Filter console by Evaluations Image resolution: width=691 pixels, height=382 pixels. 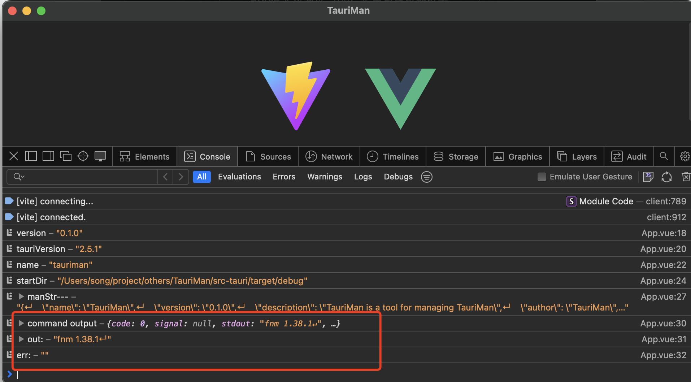[x=239, y=177]
